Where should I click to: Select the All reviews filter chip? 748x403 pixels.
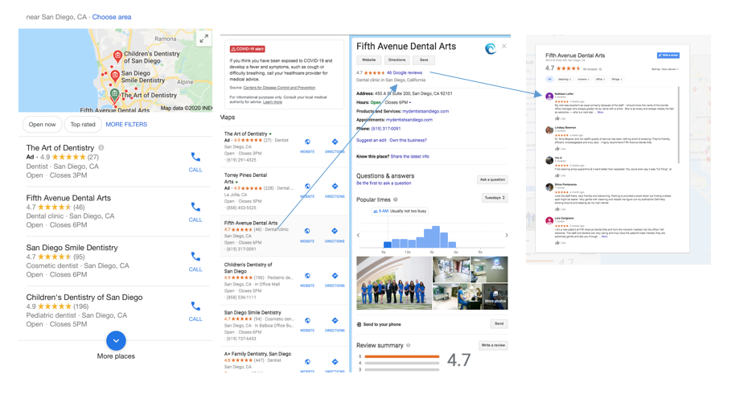[549, 79]
